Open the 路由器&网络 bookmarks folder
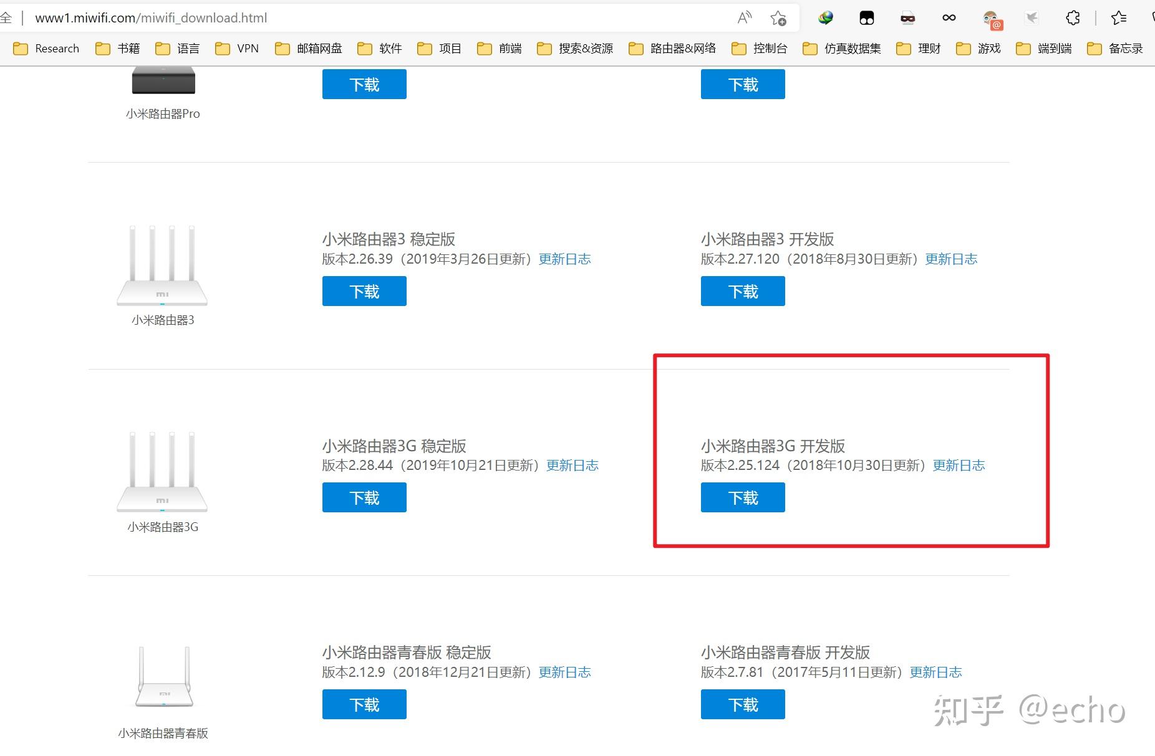1155x756 pixels. click(672, 49)
